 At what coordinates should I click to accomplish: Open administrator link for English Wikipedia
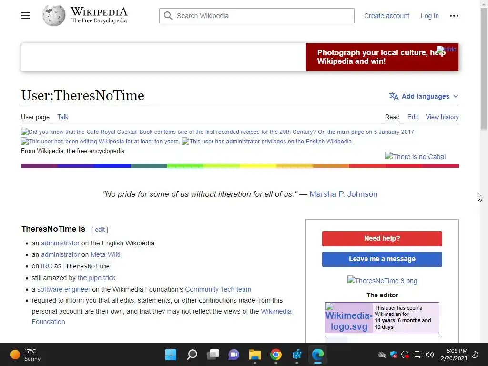(x=60, y=243)
